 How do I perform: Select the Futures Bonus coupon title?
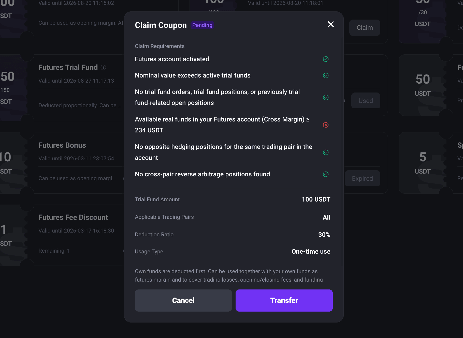click(62, 145)
